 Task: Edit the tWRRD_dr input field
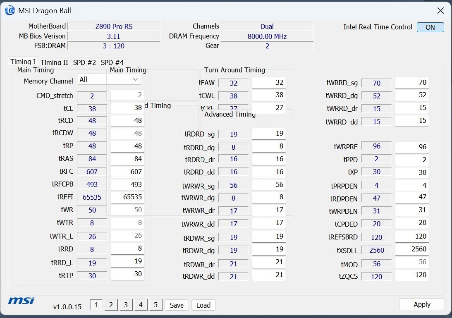click(412, 108)
